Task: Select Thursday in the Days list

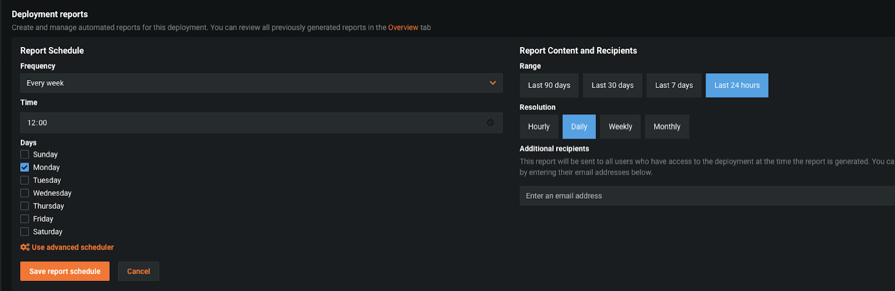Action: pos(25,206)
